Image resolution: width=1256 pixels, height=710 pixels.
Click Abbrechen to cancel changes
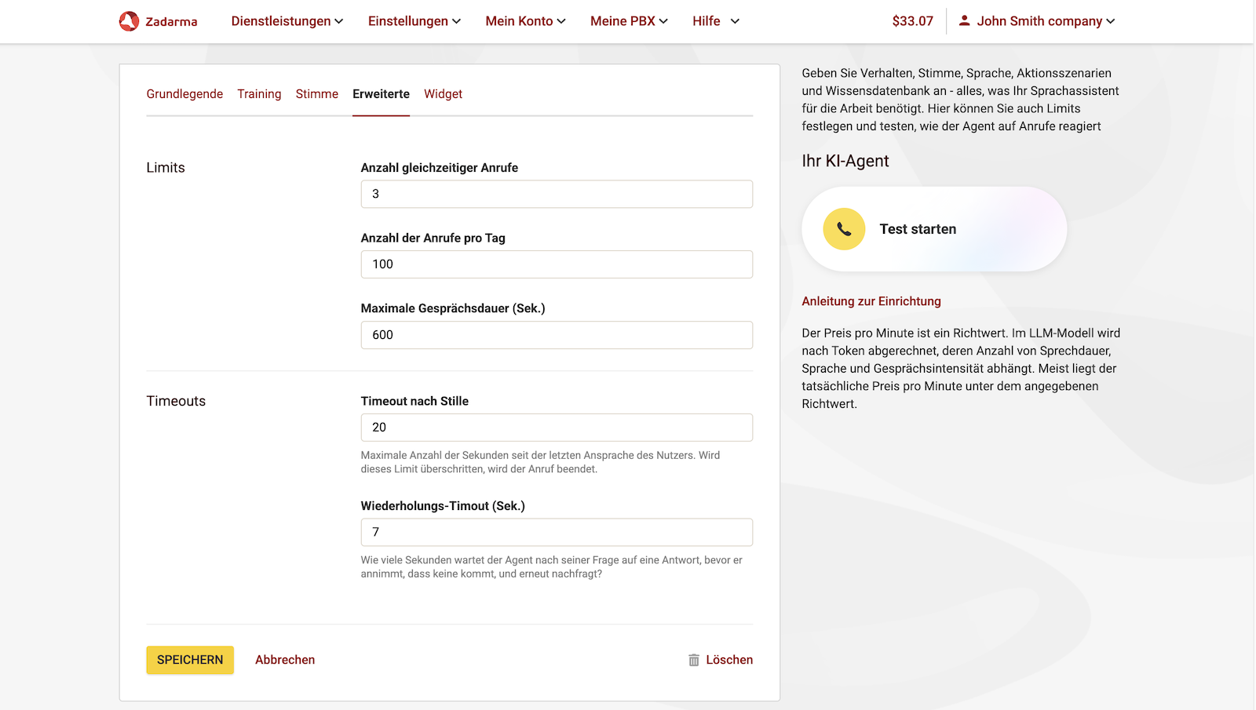click(284, 660)
